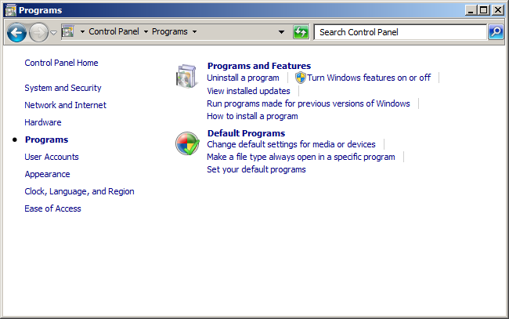Viewport: 509px width, 319px height.
Task: Click the Back navigation arrow button
Action: 16,32
